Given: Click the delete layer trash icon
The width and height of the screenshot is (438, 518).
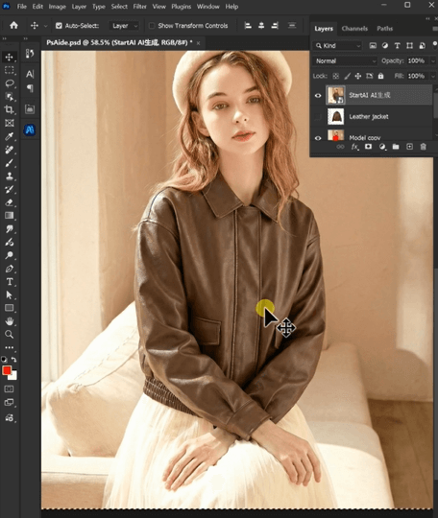Looking at the screenshot, I should coord(423,147).
